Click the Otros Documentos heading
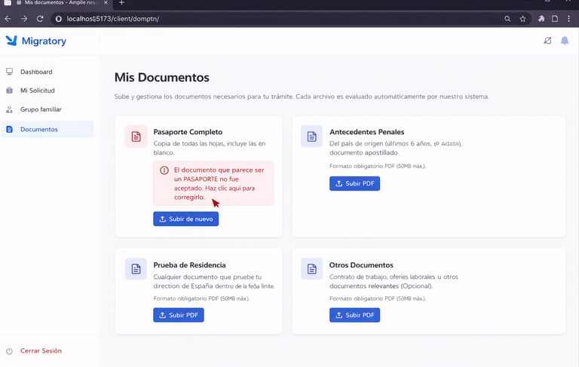The image size is (579, 367). tap(361, 265)
